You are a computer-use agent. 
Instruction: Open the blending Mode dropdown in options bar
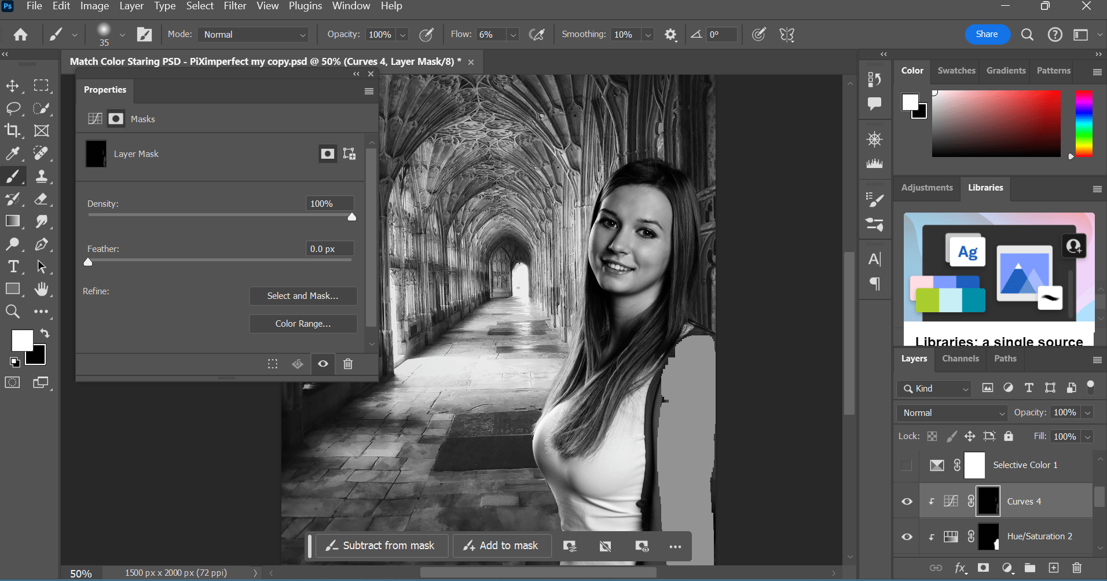tap(252, 34)
